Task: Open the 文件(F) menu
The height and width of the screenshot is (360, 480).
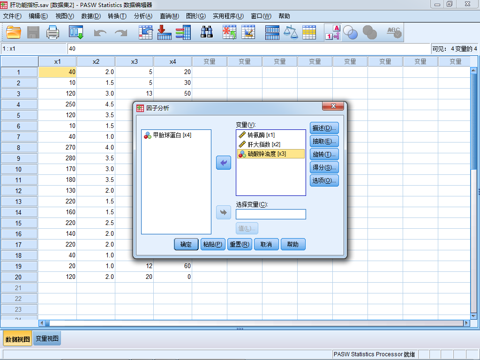Action: (x=12, y=16)
